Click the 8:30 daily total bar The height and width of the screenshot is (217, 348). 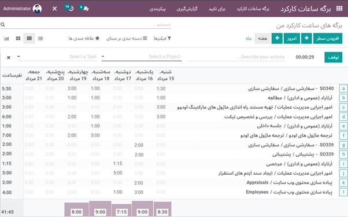pos(162,209)
